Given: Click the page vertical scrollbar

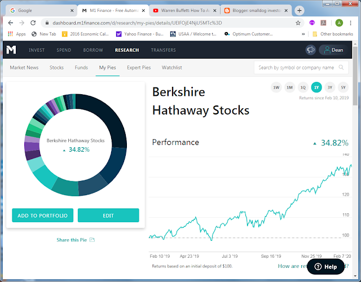Looking at the screenshot, I should (355, 76).
